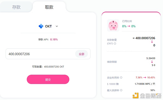163x100 pixels.
Task: Open the OKT asset selector label
Action: tap(48, 26)
